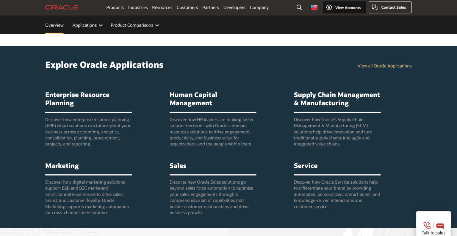Viewport: 457px width, 236px height.
Task: Go to the Service application section
Action: pos(306,166)
